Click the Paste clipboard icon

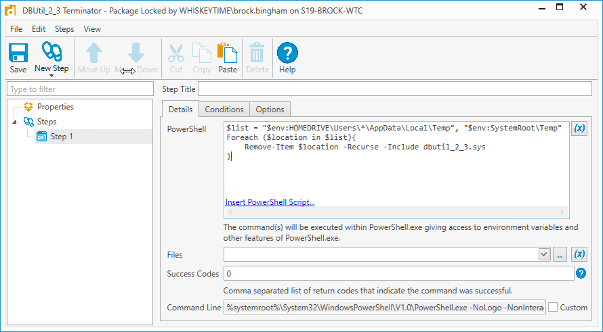pos(227,53)
